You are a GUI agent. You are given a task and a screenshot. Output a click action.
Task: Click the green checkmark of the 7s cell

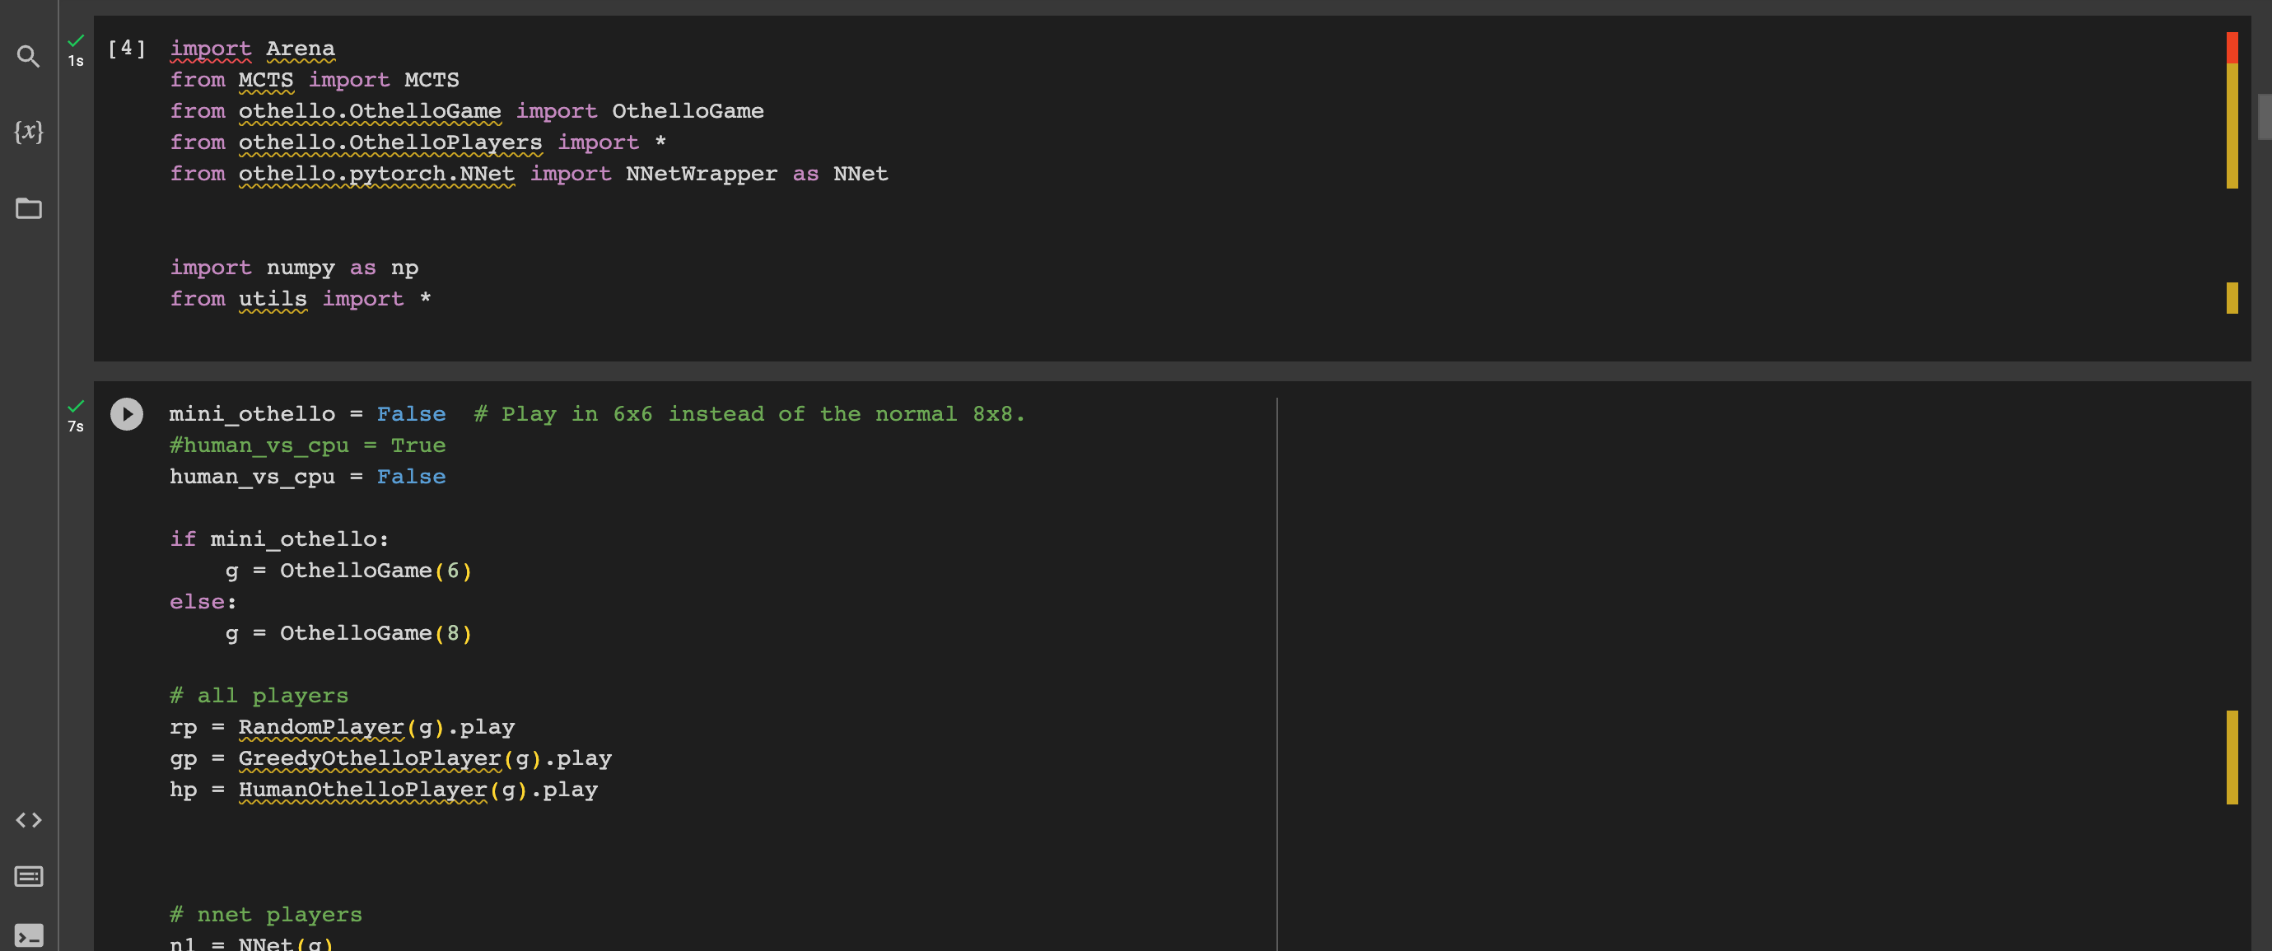[x=76, y=406]
